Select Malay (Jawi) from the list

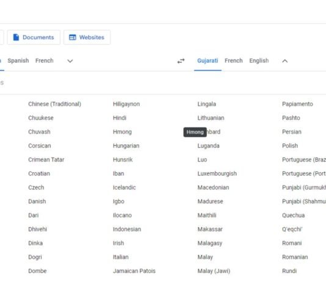[x=214, y=271]
